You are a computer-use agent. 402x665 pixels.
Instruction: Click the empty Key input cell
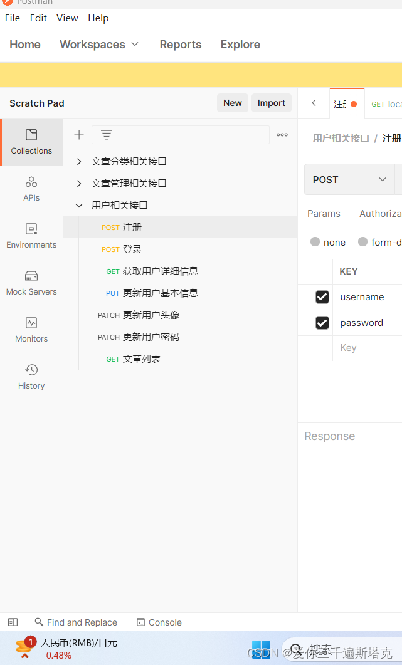(367, 348)
